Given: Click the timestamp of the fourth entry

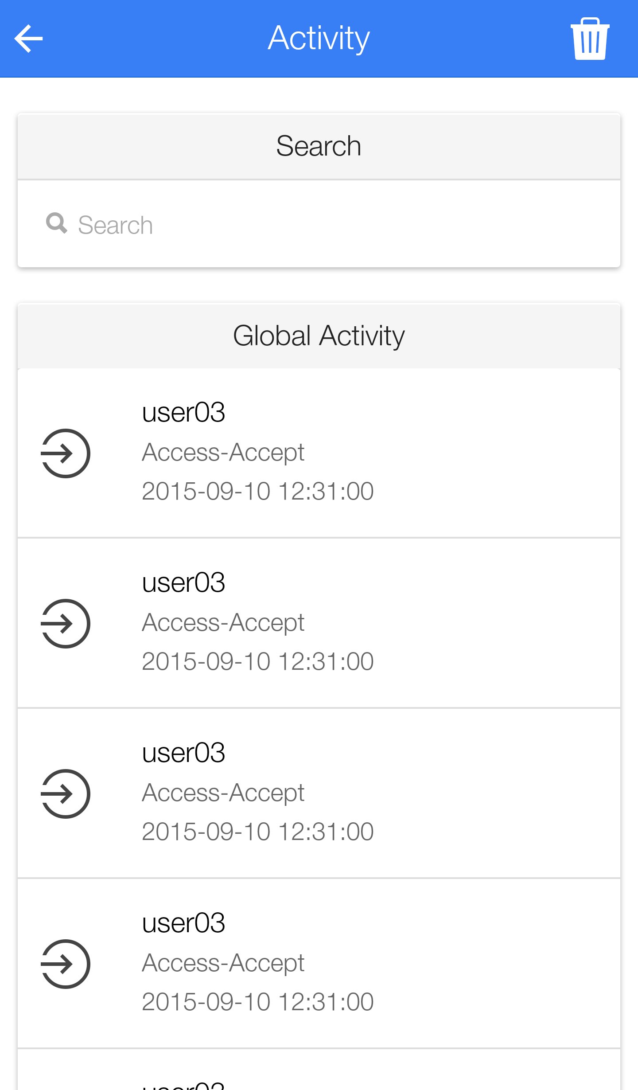Looking at the screenshot, I should tap(257, 1002).
